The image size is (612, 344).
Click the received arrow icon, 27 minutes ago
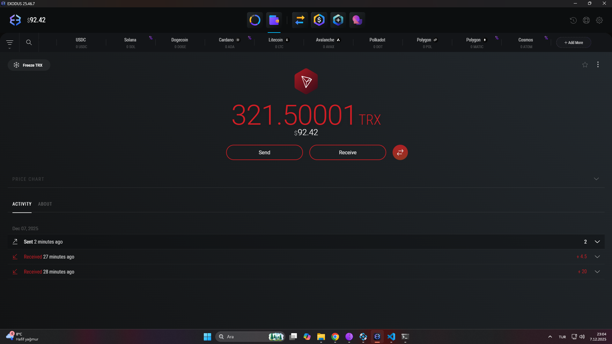coord(15,257)
